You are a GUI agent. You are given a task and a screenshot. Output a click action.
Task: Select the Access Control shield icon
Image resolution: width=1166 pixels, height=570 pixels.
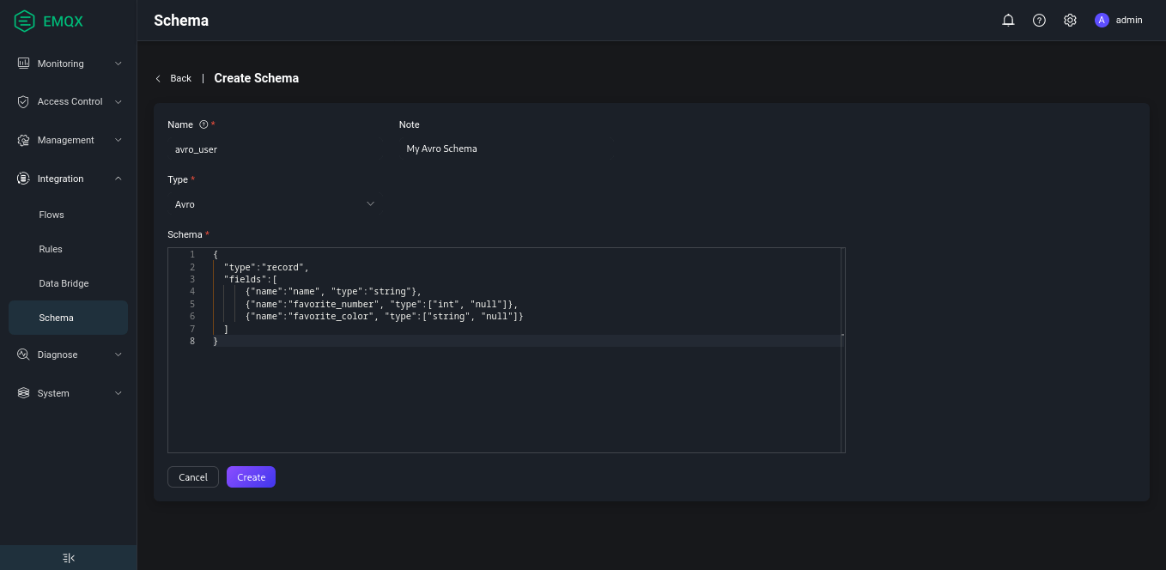pos(23,101)
